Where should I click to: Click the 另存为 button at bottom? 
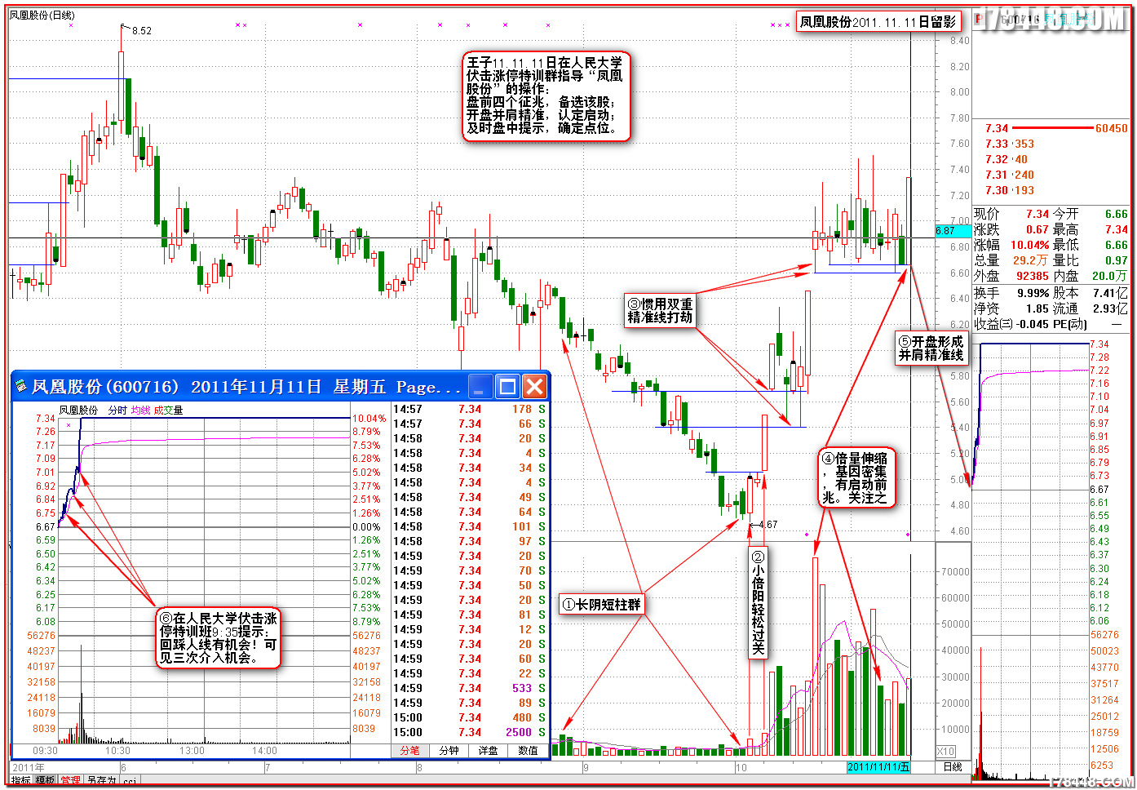(x=102, y=781)
